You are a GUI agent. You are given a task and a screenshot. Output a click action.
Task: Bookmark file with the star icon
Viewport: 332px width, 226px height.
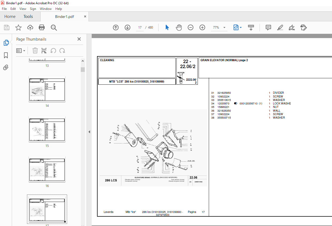click(18, 28)
